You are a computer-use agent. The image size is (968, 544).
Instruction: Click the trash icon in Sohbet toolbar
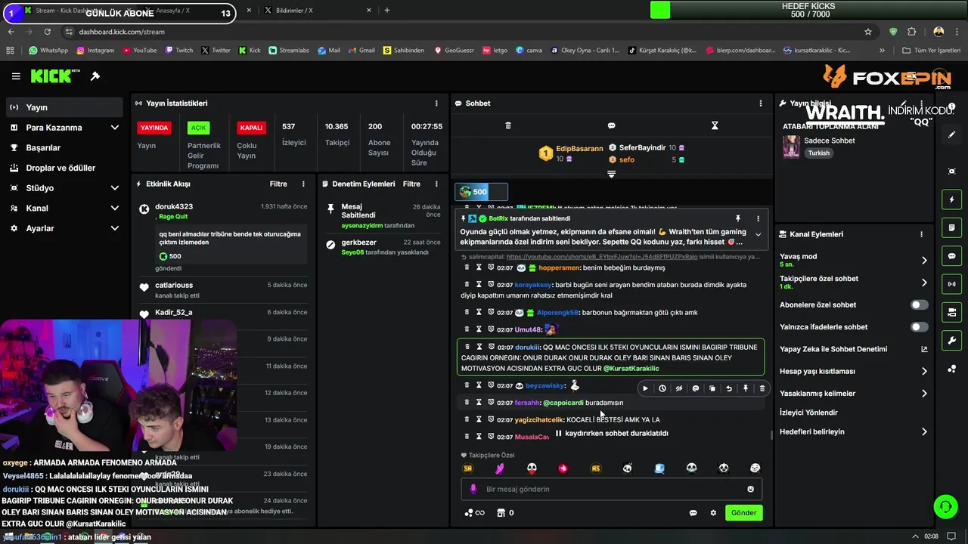pos(508,125)
